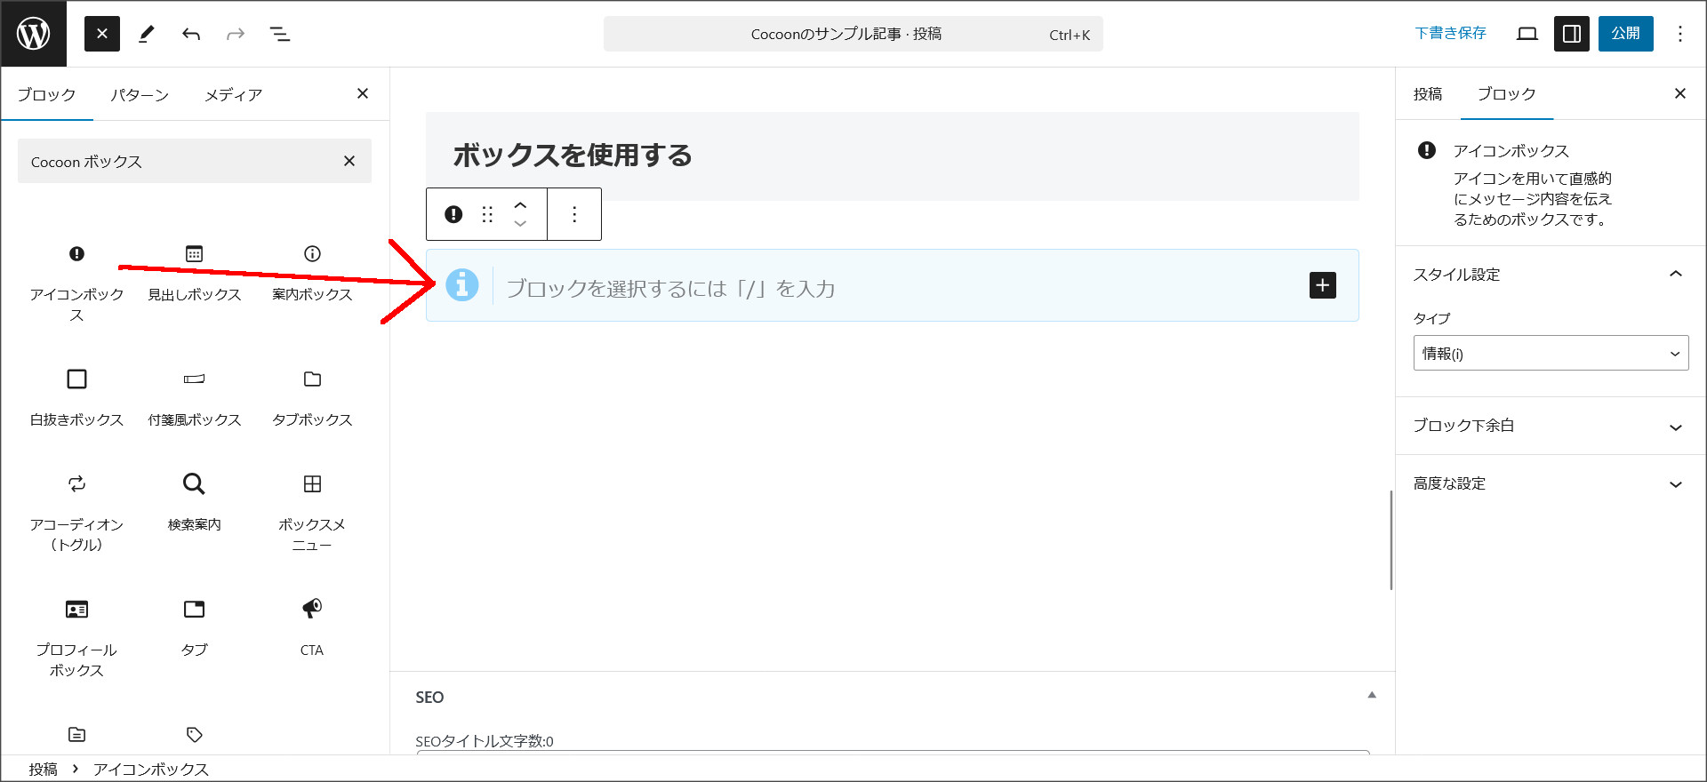Insert the プロフィールボックス block
The height and width of the screenshot is (782, 1707).
[x=77, y=637]
